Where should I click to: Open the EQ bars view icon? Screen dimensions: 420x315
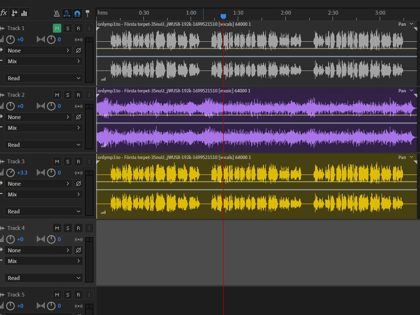coord(24,13)
